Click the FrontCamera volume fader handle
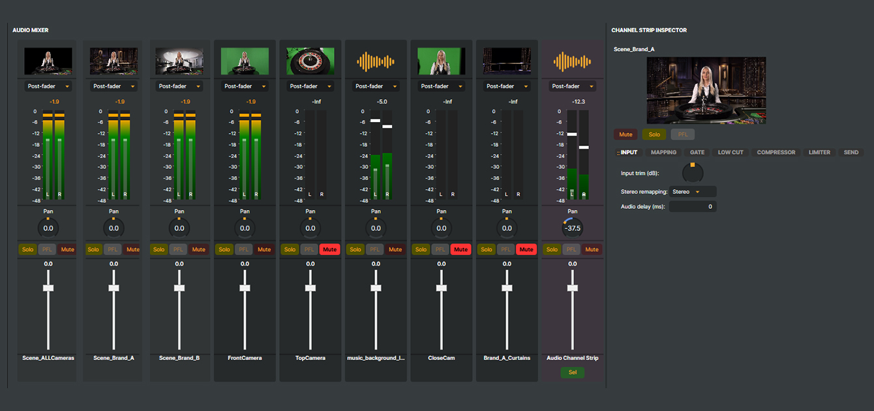 point(245,288)
